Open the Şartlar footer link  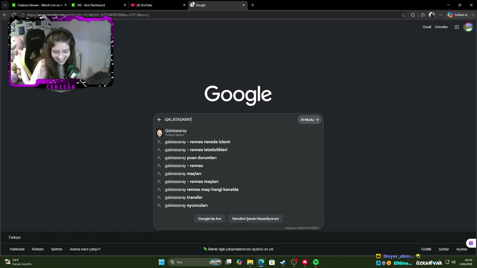pyautogui.click(x=444, y=249)
